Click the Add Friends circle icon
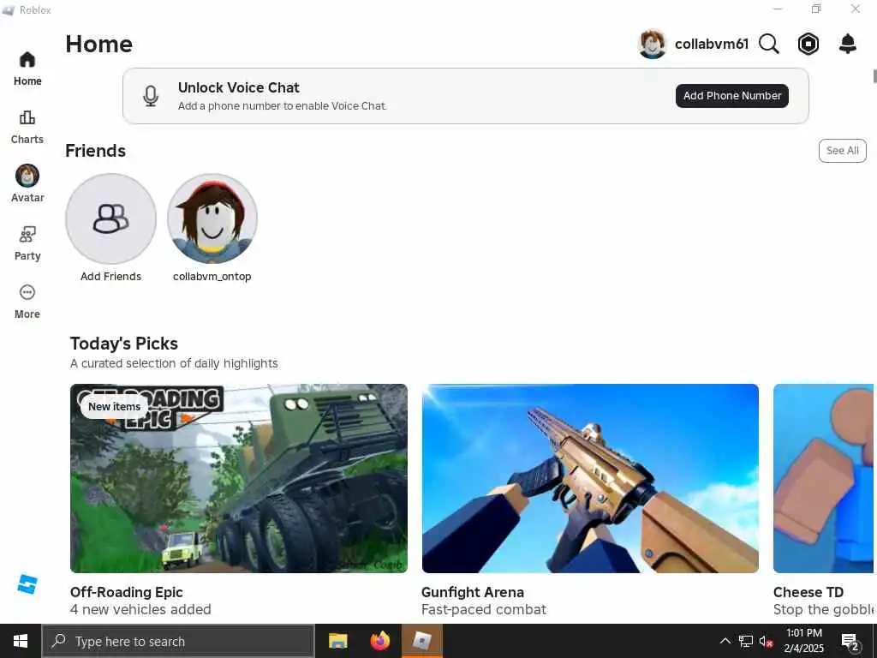The width and height of the screenshot is (877, 658). [x=110, y=218]
